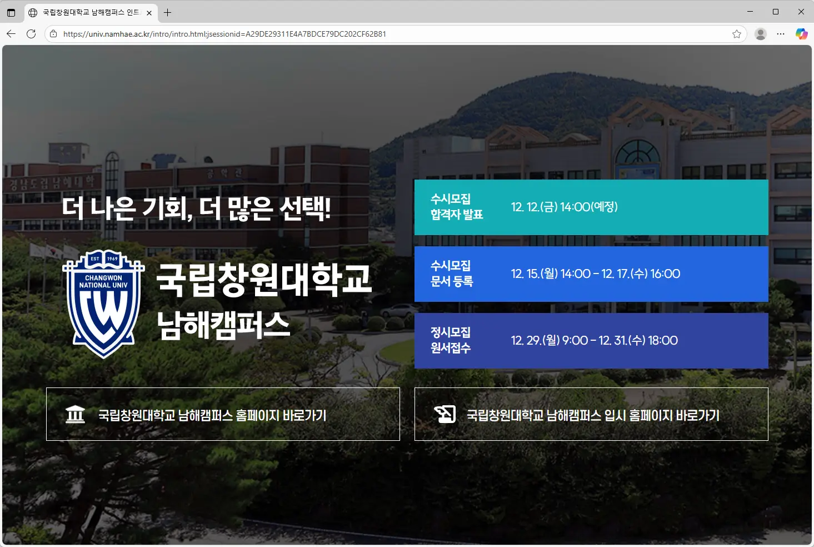
Task: Open the browser Settings and more menu
Action: [x=781, y=34]
